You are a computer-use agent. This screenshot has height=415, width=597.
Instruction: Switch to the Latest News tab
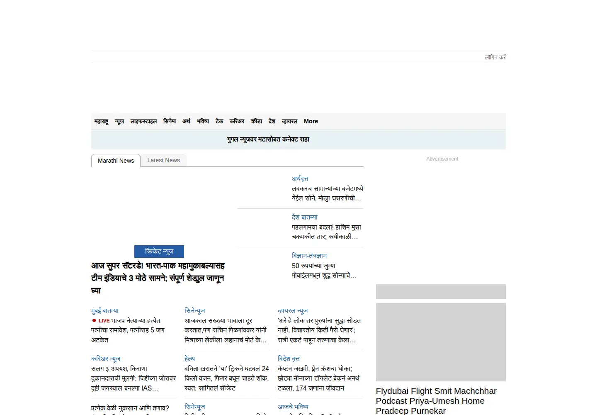(164, 160)
